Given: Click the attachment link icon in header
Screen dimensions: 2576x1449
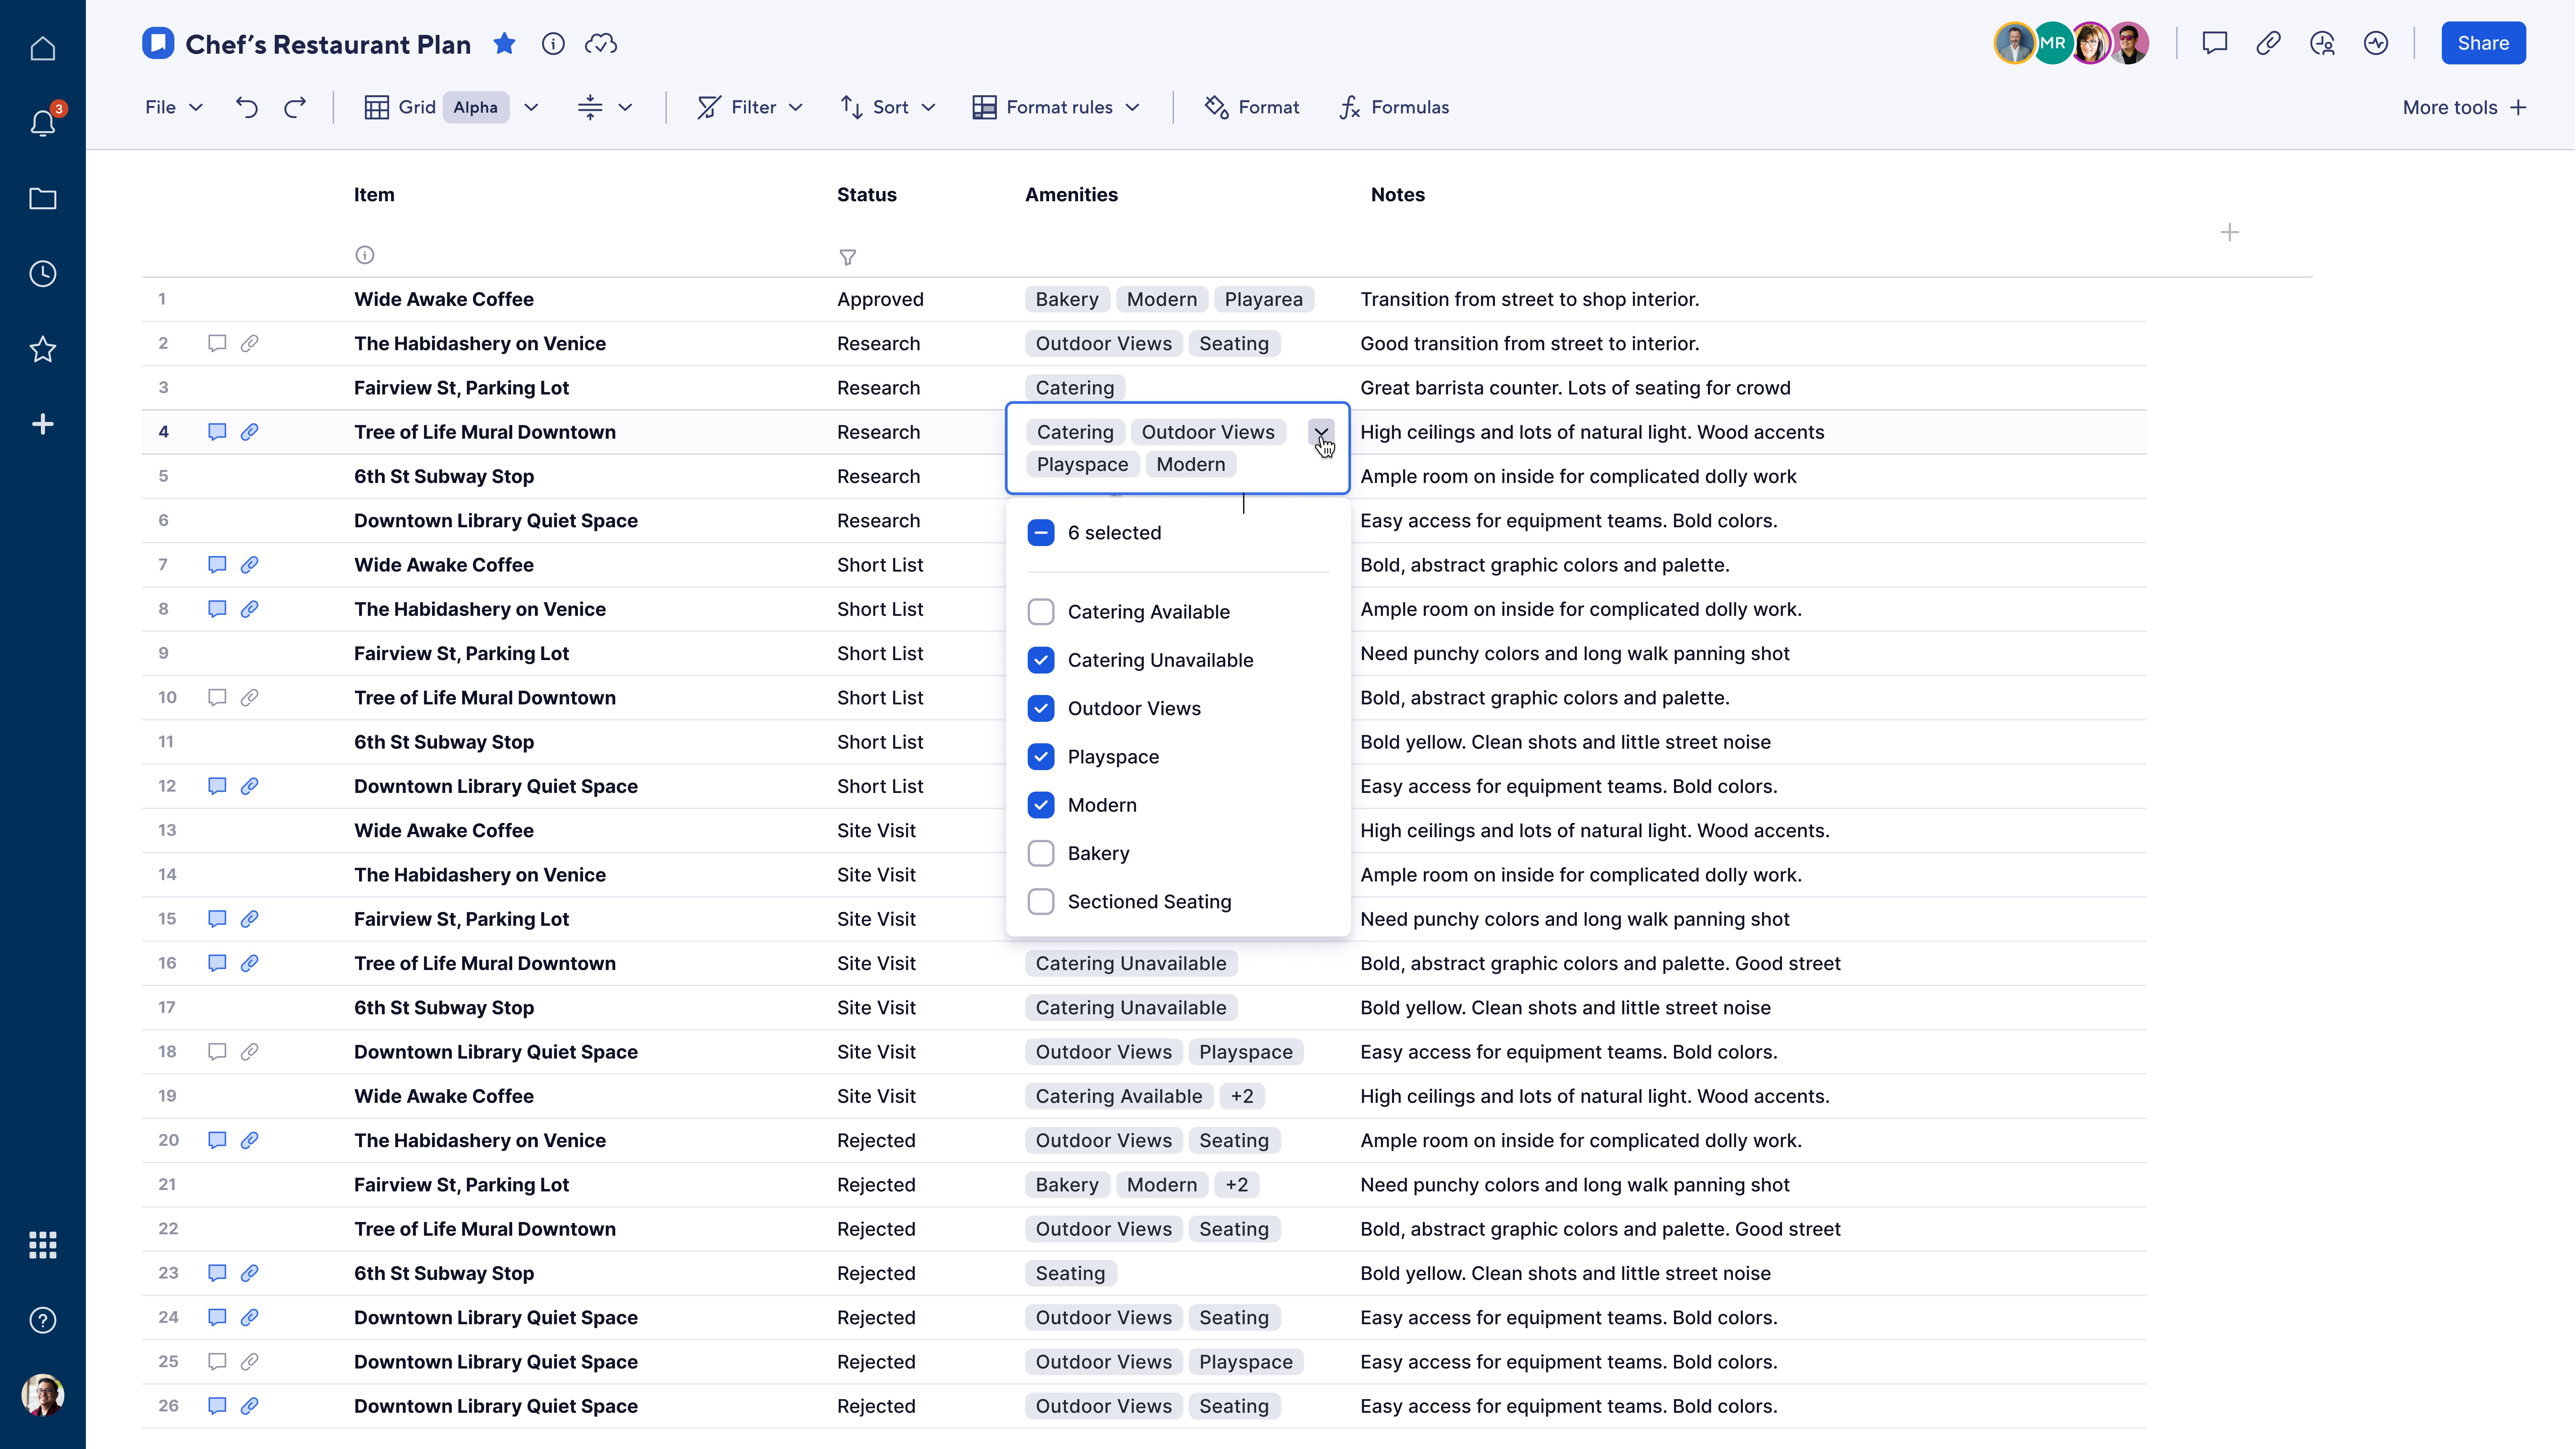Looking at the screenshot, I should coord(2268,43).
